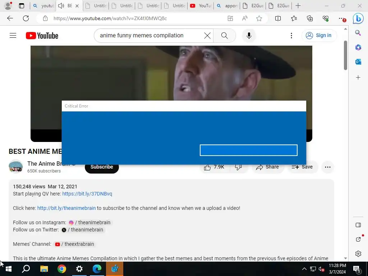Start voice search with microphone icon

point(249,36)
